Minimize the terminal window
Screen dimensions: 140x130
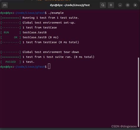pyautogui.click(x=120, y=5)
